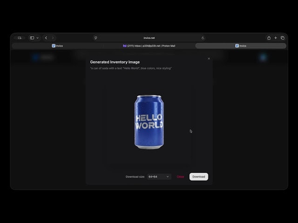Click the red Close link in dialog
This screenshot has width=298, height=223.
180,177
